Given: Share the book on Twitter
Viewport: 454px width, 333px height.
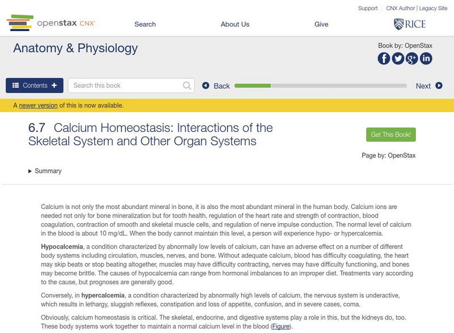Looking at the screenshot, I should click(398, 58).
